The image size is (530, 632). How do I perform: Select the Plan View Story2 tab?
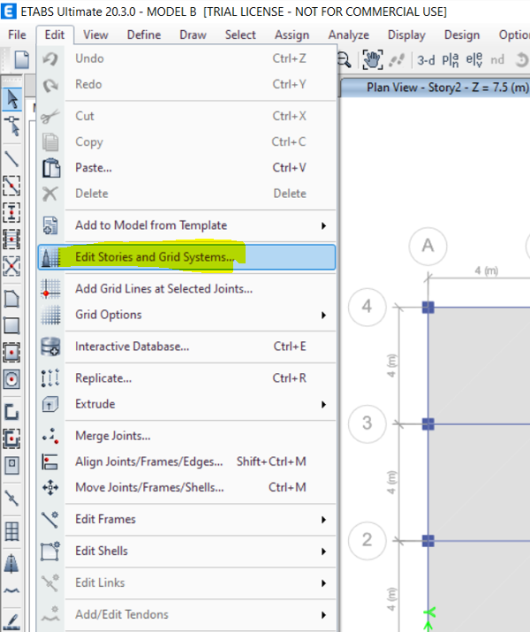point(435,88)
